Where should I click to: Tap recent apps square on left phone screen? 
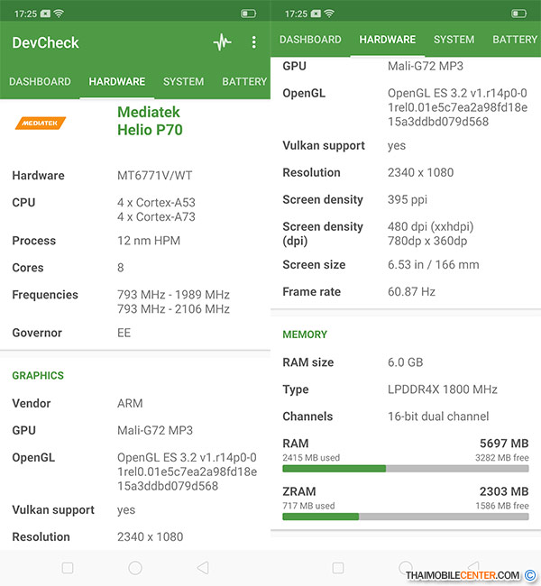pyautogui.click(x=68, y=568)
